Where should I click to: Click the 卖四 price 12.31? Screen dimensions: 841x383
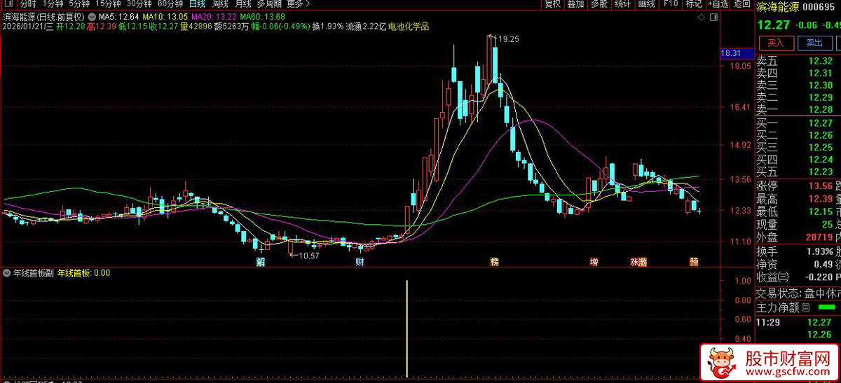point(821,74)
